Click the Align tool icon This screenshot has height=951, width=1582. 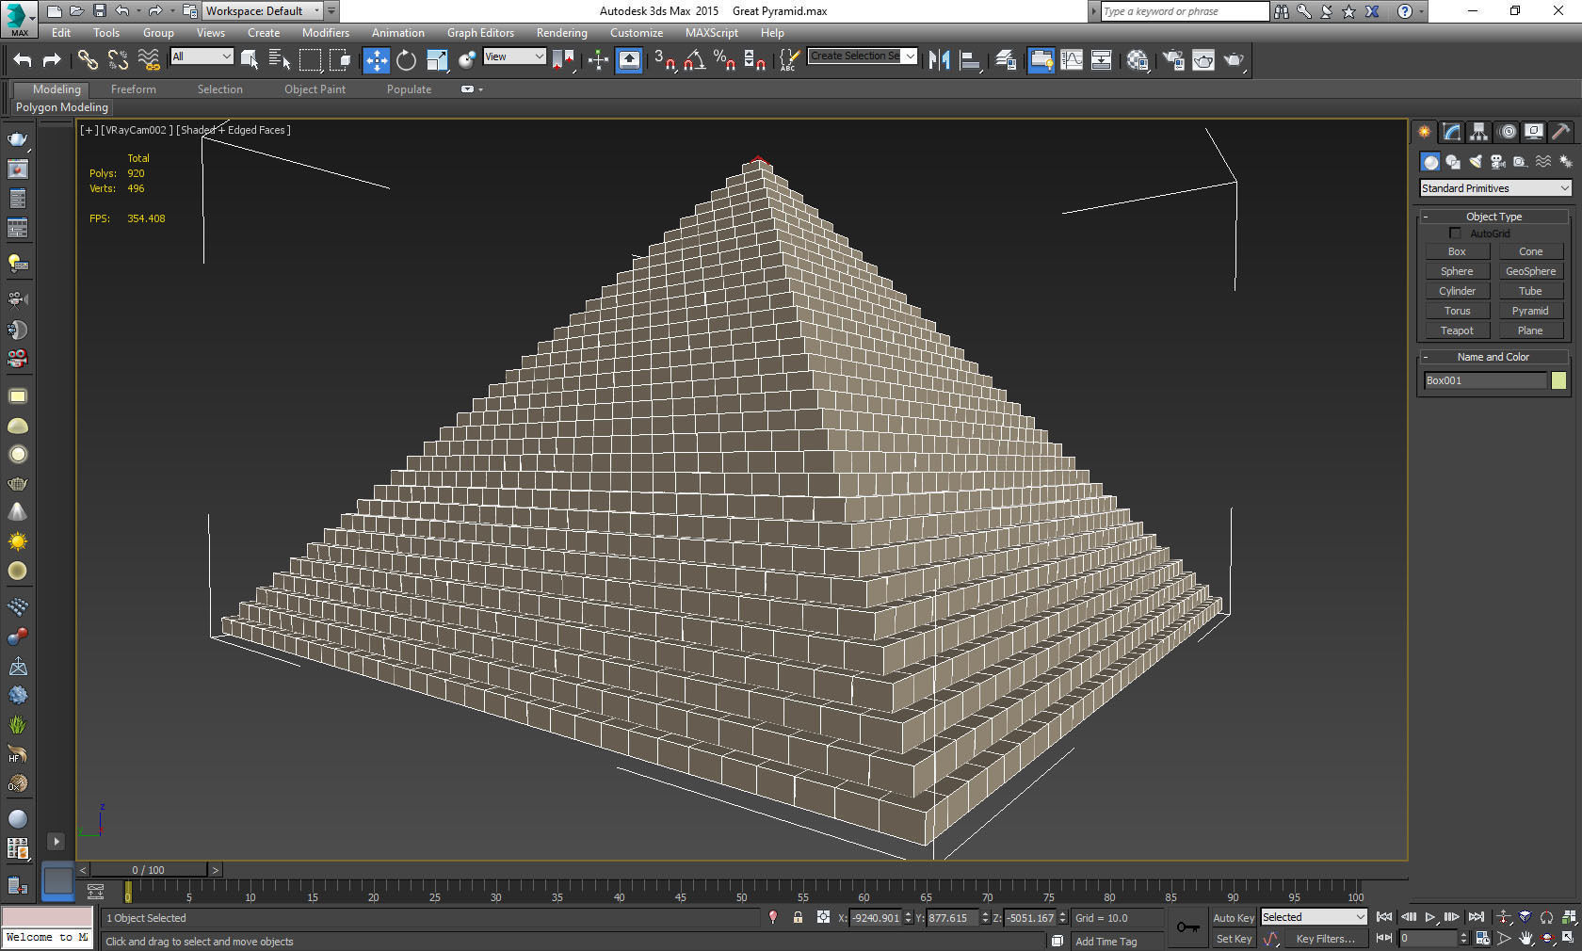[970, 60]
